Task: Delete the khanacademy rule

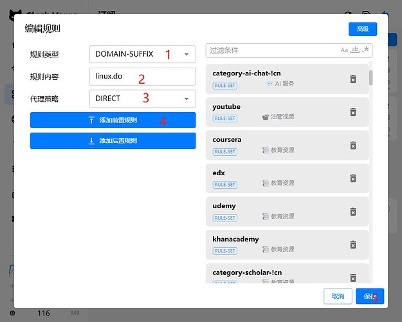Action: [353, 245]
